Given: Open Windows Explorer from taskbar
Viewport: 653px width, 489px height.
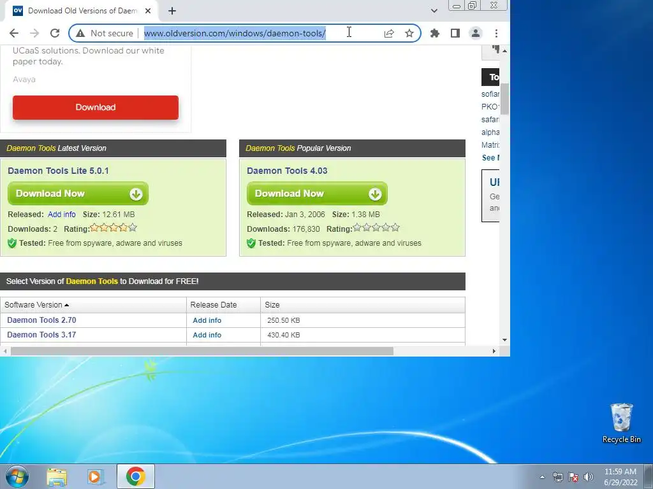Looking at the screenshot, I should point(57,477).
